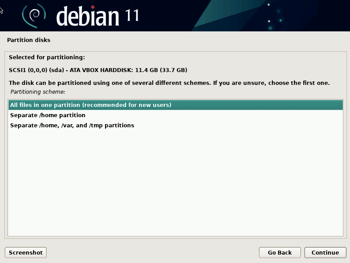Pick "Separate /home, /var, and /tmp partitions"
Screen dimensions: 350x263
(72, 126)
